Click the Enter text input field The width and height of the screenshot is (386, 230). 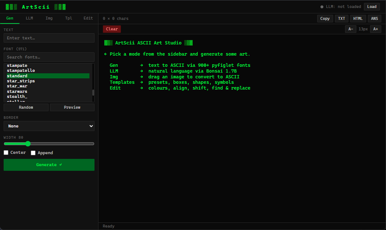pos(49,38)
